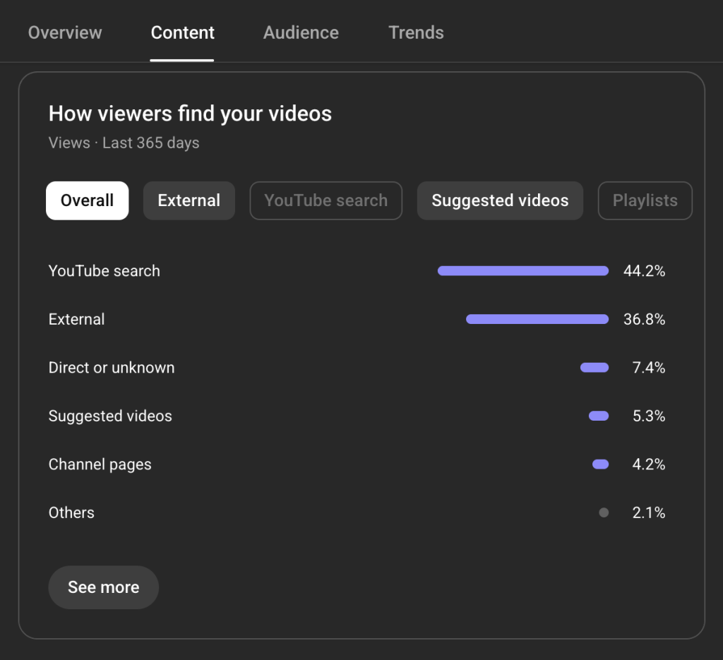Choose the Playlists filter chip
Viewport: 723px width, 660px height.
(645, 200)
